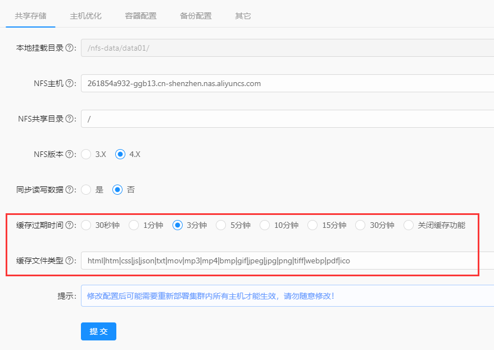Click the 提交 button
The image size is (494, 350).
(x=98, y=331)
